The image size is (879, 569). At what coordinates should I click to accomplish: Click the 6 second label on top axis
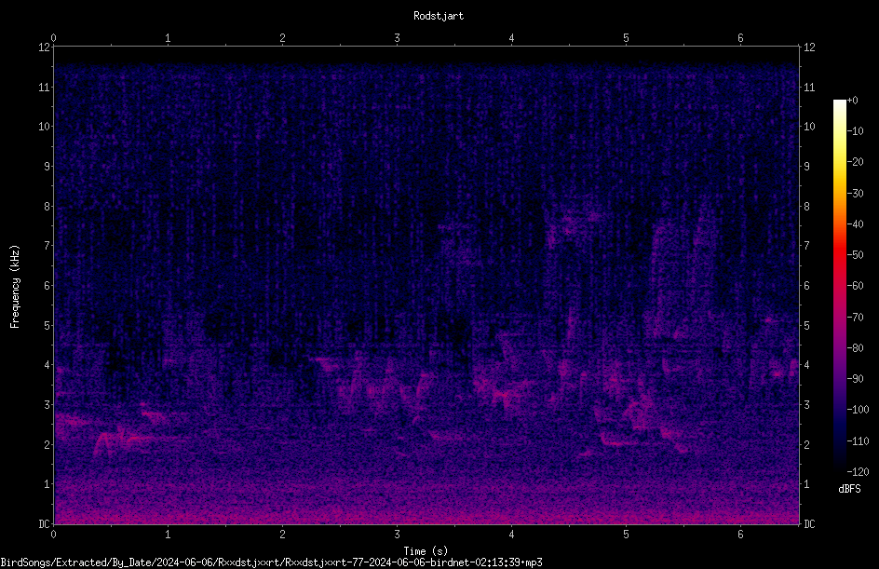(x=740, y=38)
